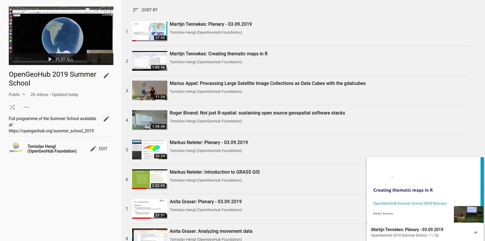Open Anita Graser: Analyzing movement data title
Screen dimensions: 485x241
coord(211,231)
